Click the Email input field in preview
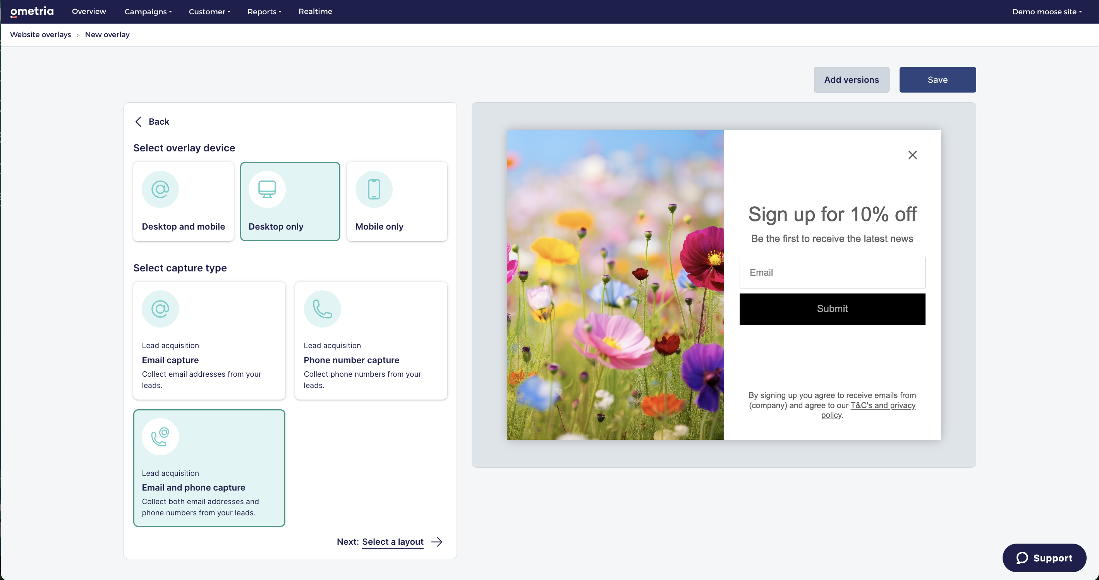 [x=832, y=273]
